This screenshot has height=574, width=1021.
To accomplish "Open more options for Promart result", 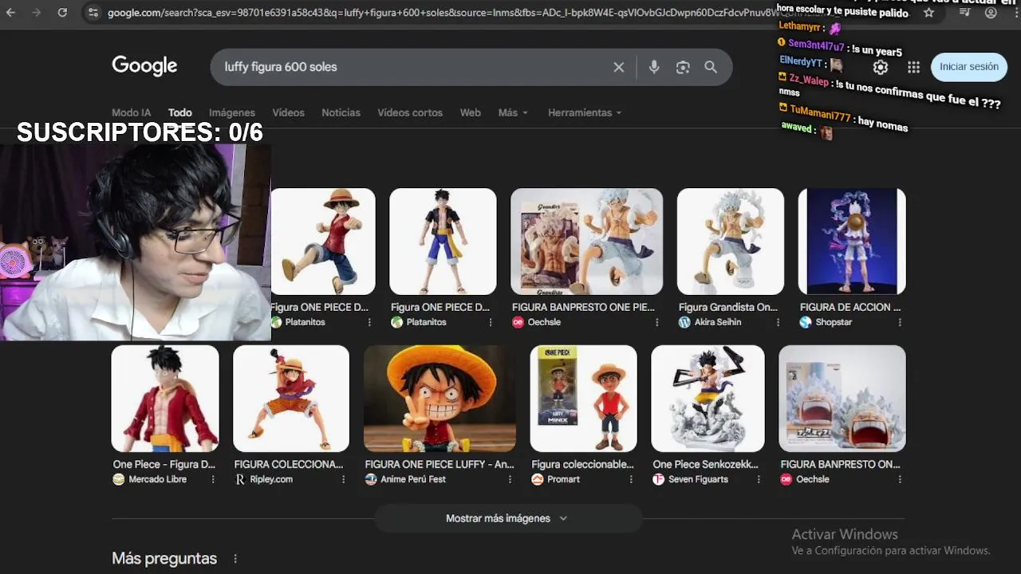I will (x=631, y=479).
